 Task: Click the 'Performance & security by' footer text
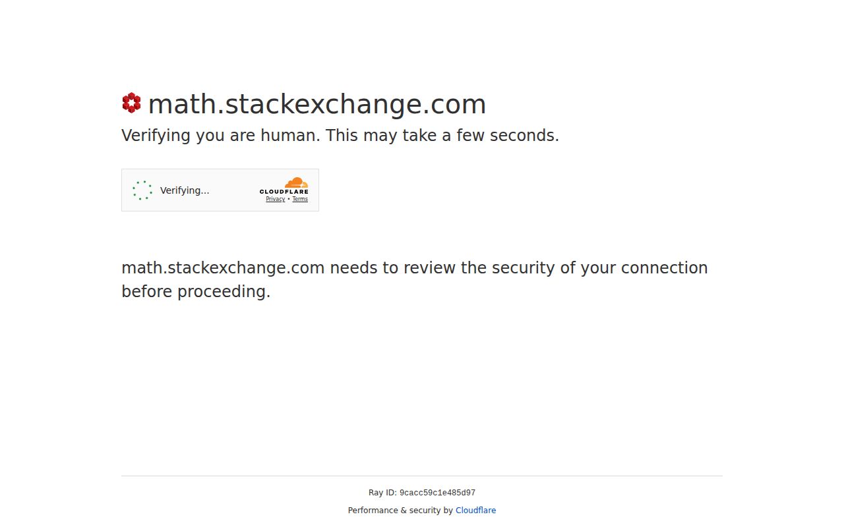pos(401,510)
